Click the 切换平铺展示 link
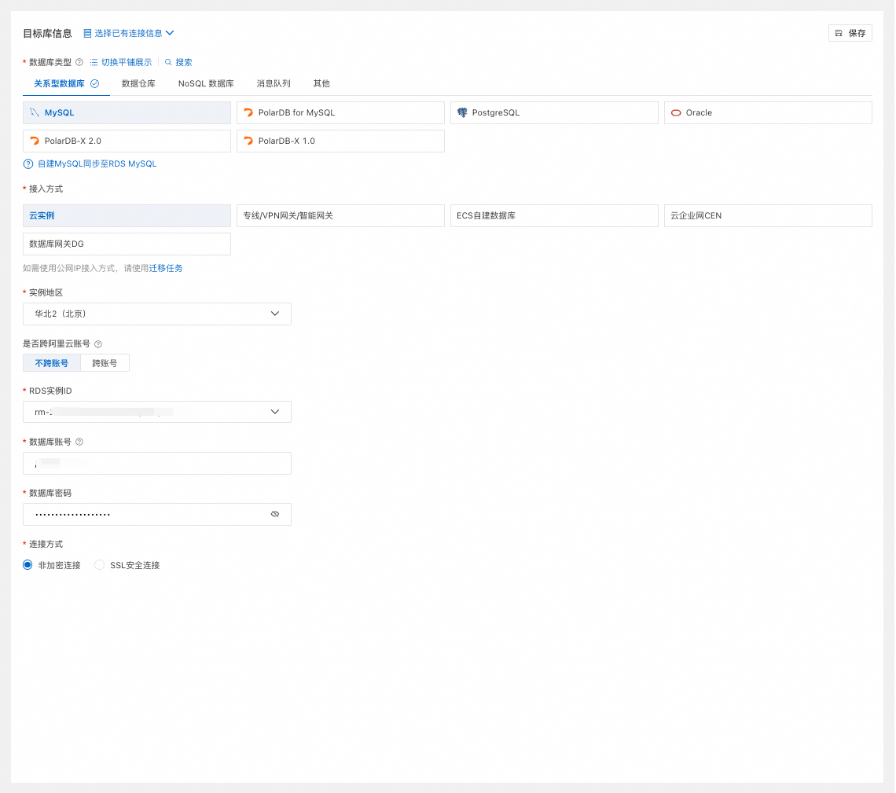Viewport: 896px width, 793px height. (127, 62)
